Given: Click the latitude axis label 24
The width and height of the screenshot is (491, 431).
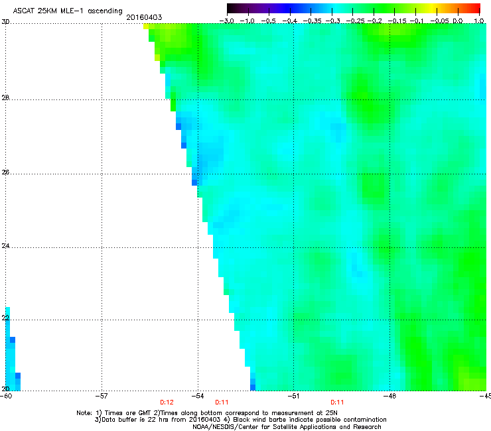Looking at the screenshot, I should (x=5, y=246).
